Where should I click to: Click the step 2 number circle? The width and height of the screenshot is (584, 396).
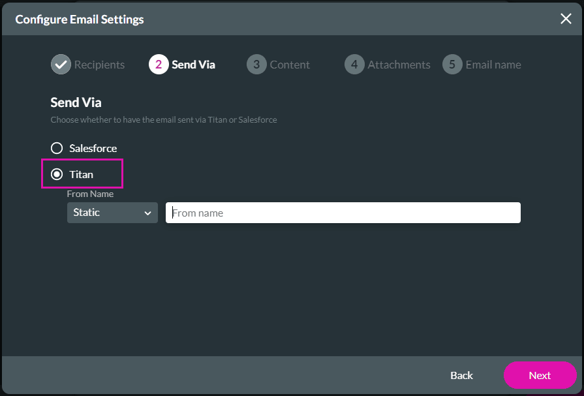pos(159,65)
